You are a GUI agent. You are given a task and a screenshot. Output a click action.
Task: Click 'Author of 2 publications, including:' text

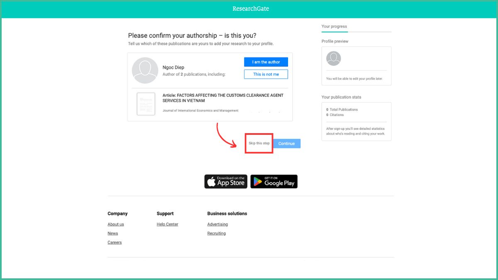[x=194, y=74]
